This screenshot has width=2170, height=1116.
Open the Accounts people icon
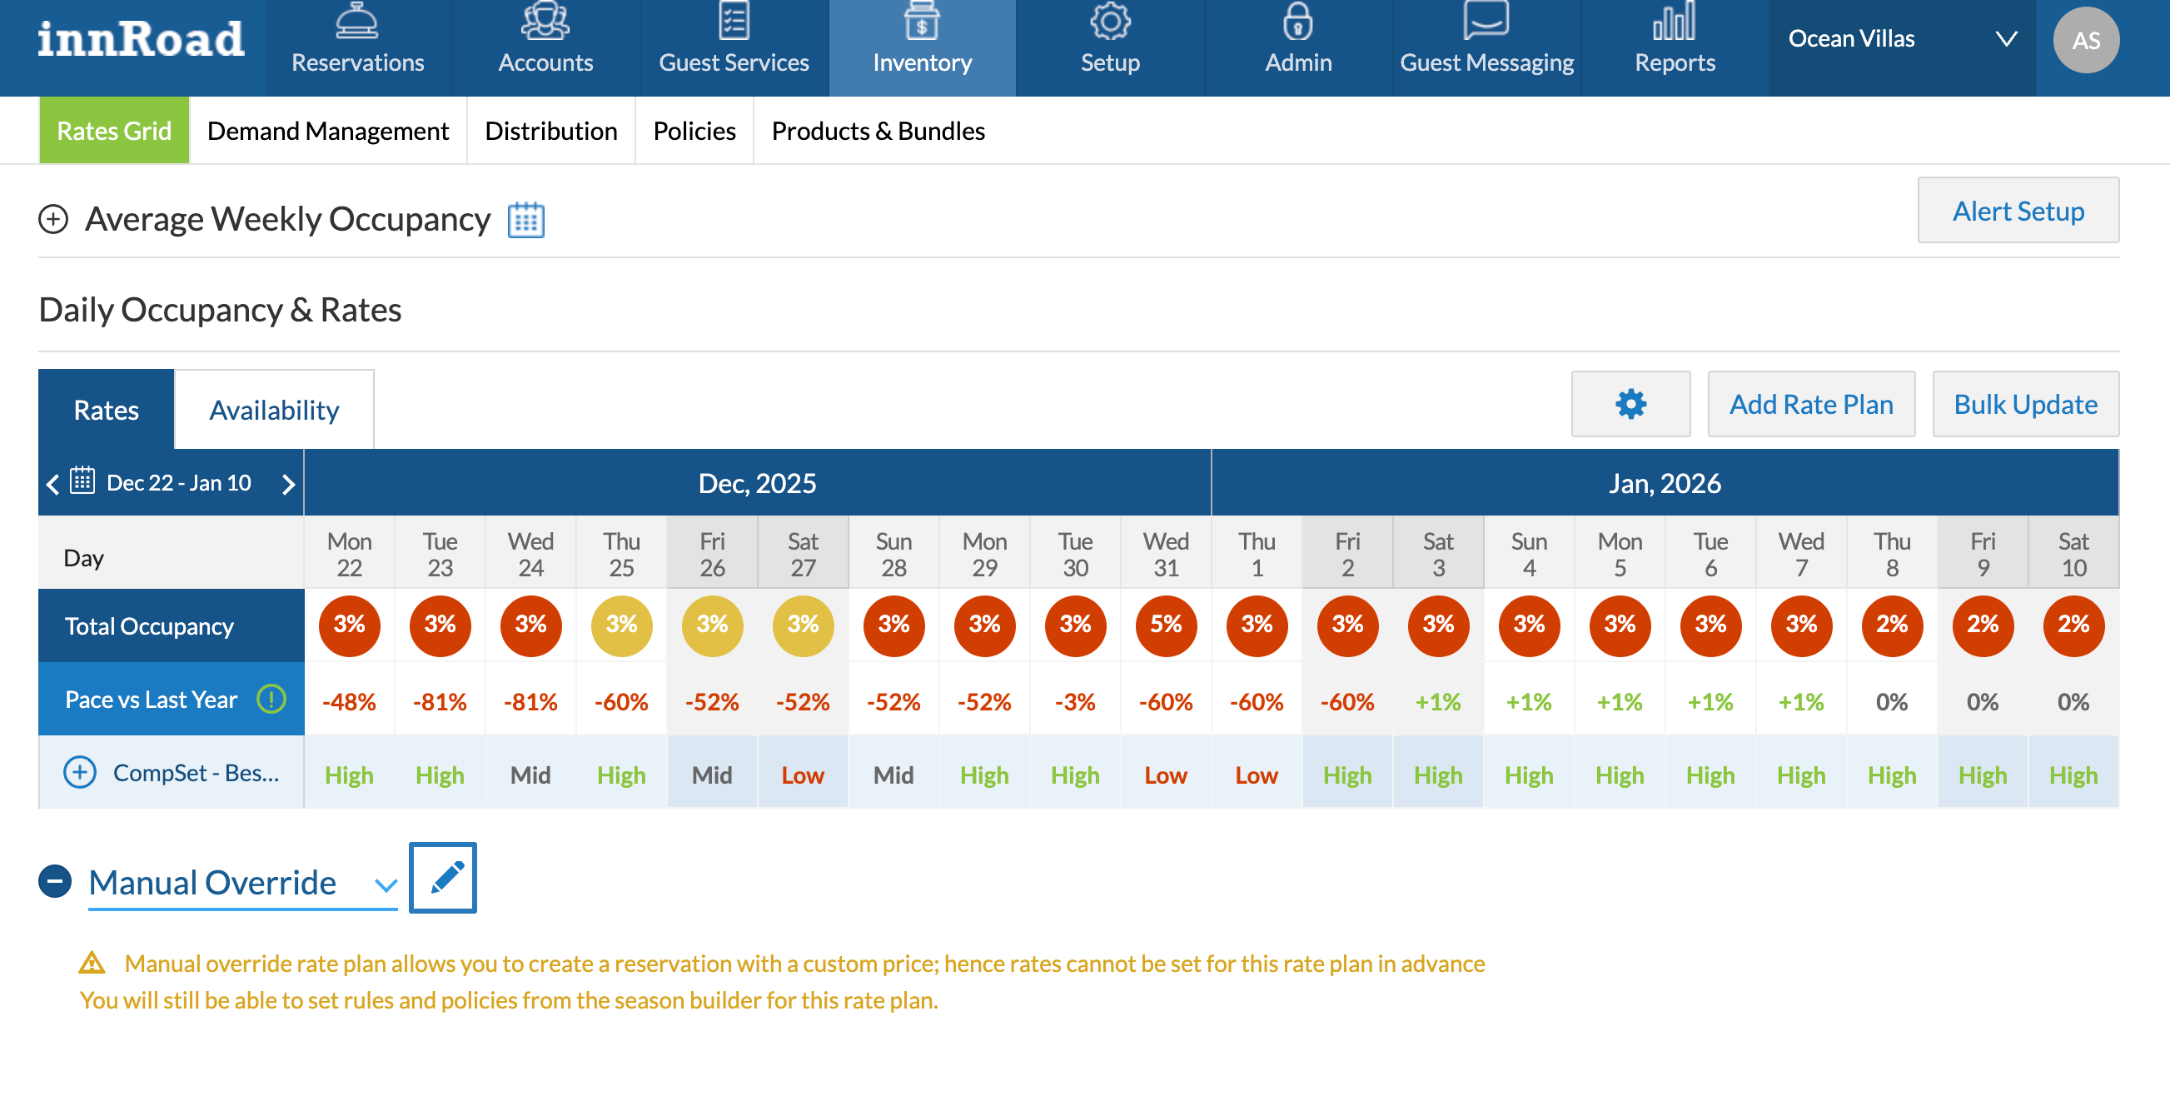545,22
